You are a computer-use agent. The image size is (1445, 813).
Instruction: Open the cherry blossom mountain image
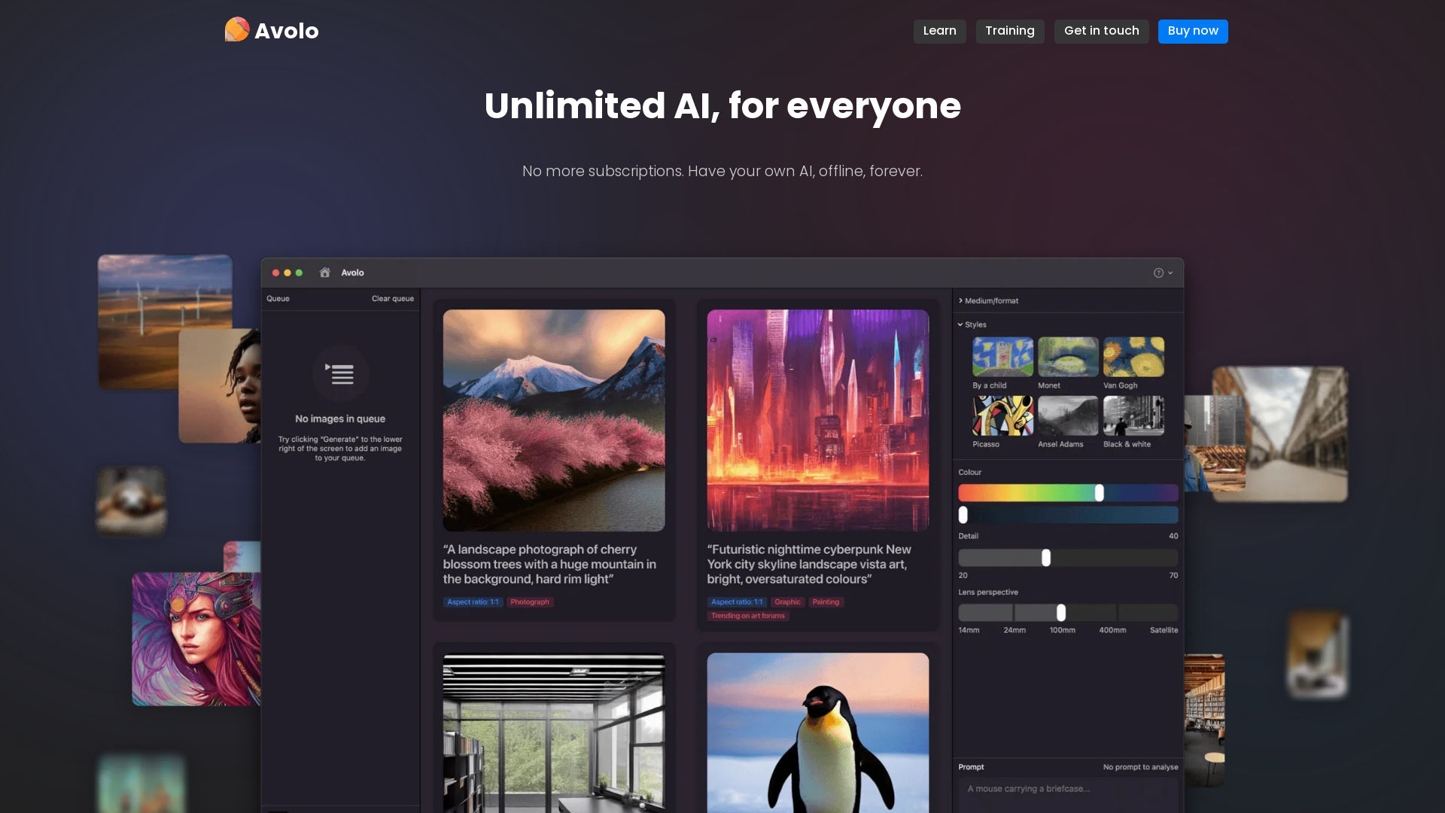pos(553,420)
